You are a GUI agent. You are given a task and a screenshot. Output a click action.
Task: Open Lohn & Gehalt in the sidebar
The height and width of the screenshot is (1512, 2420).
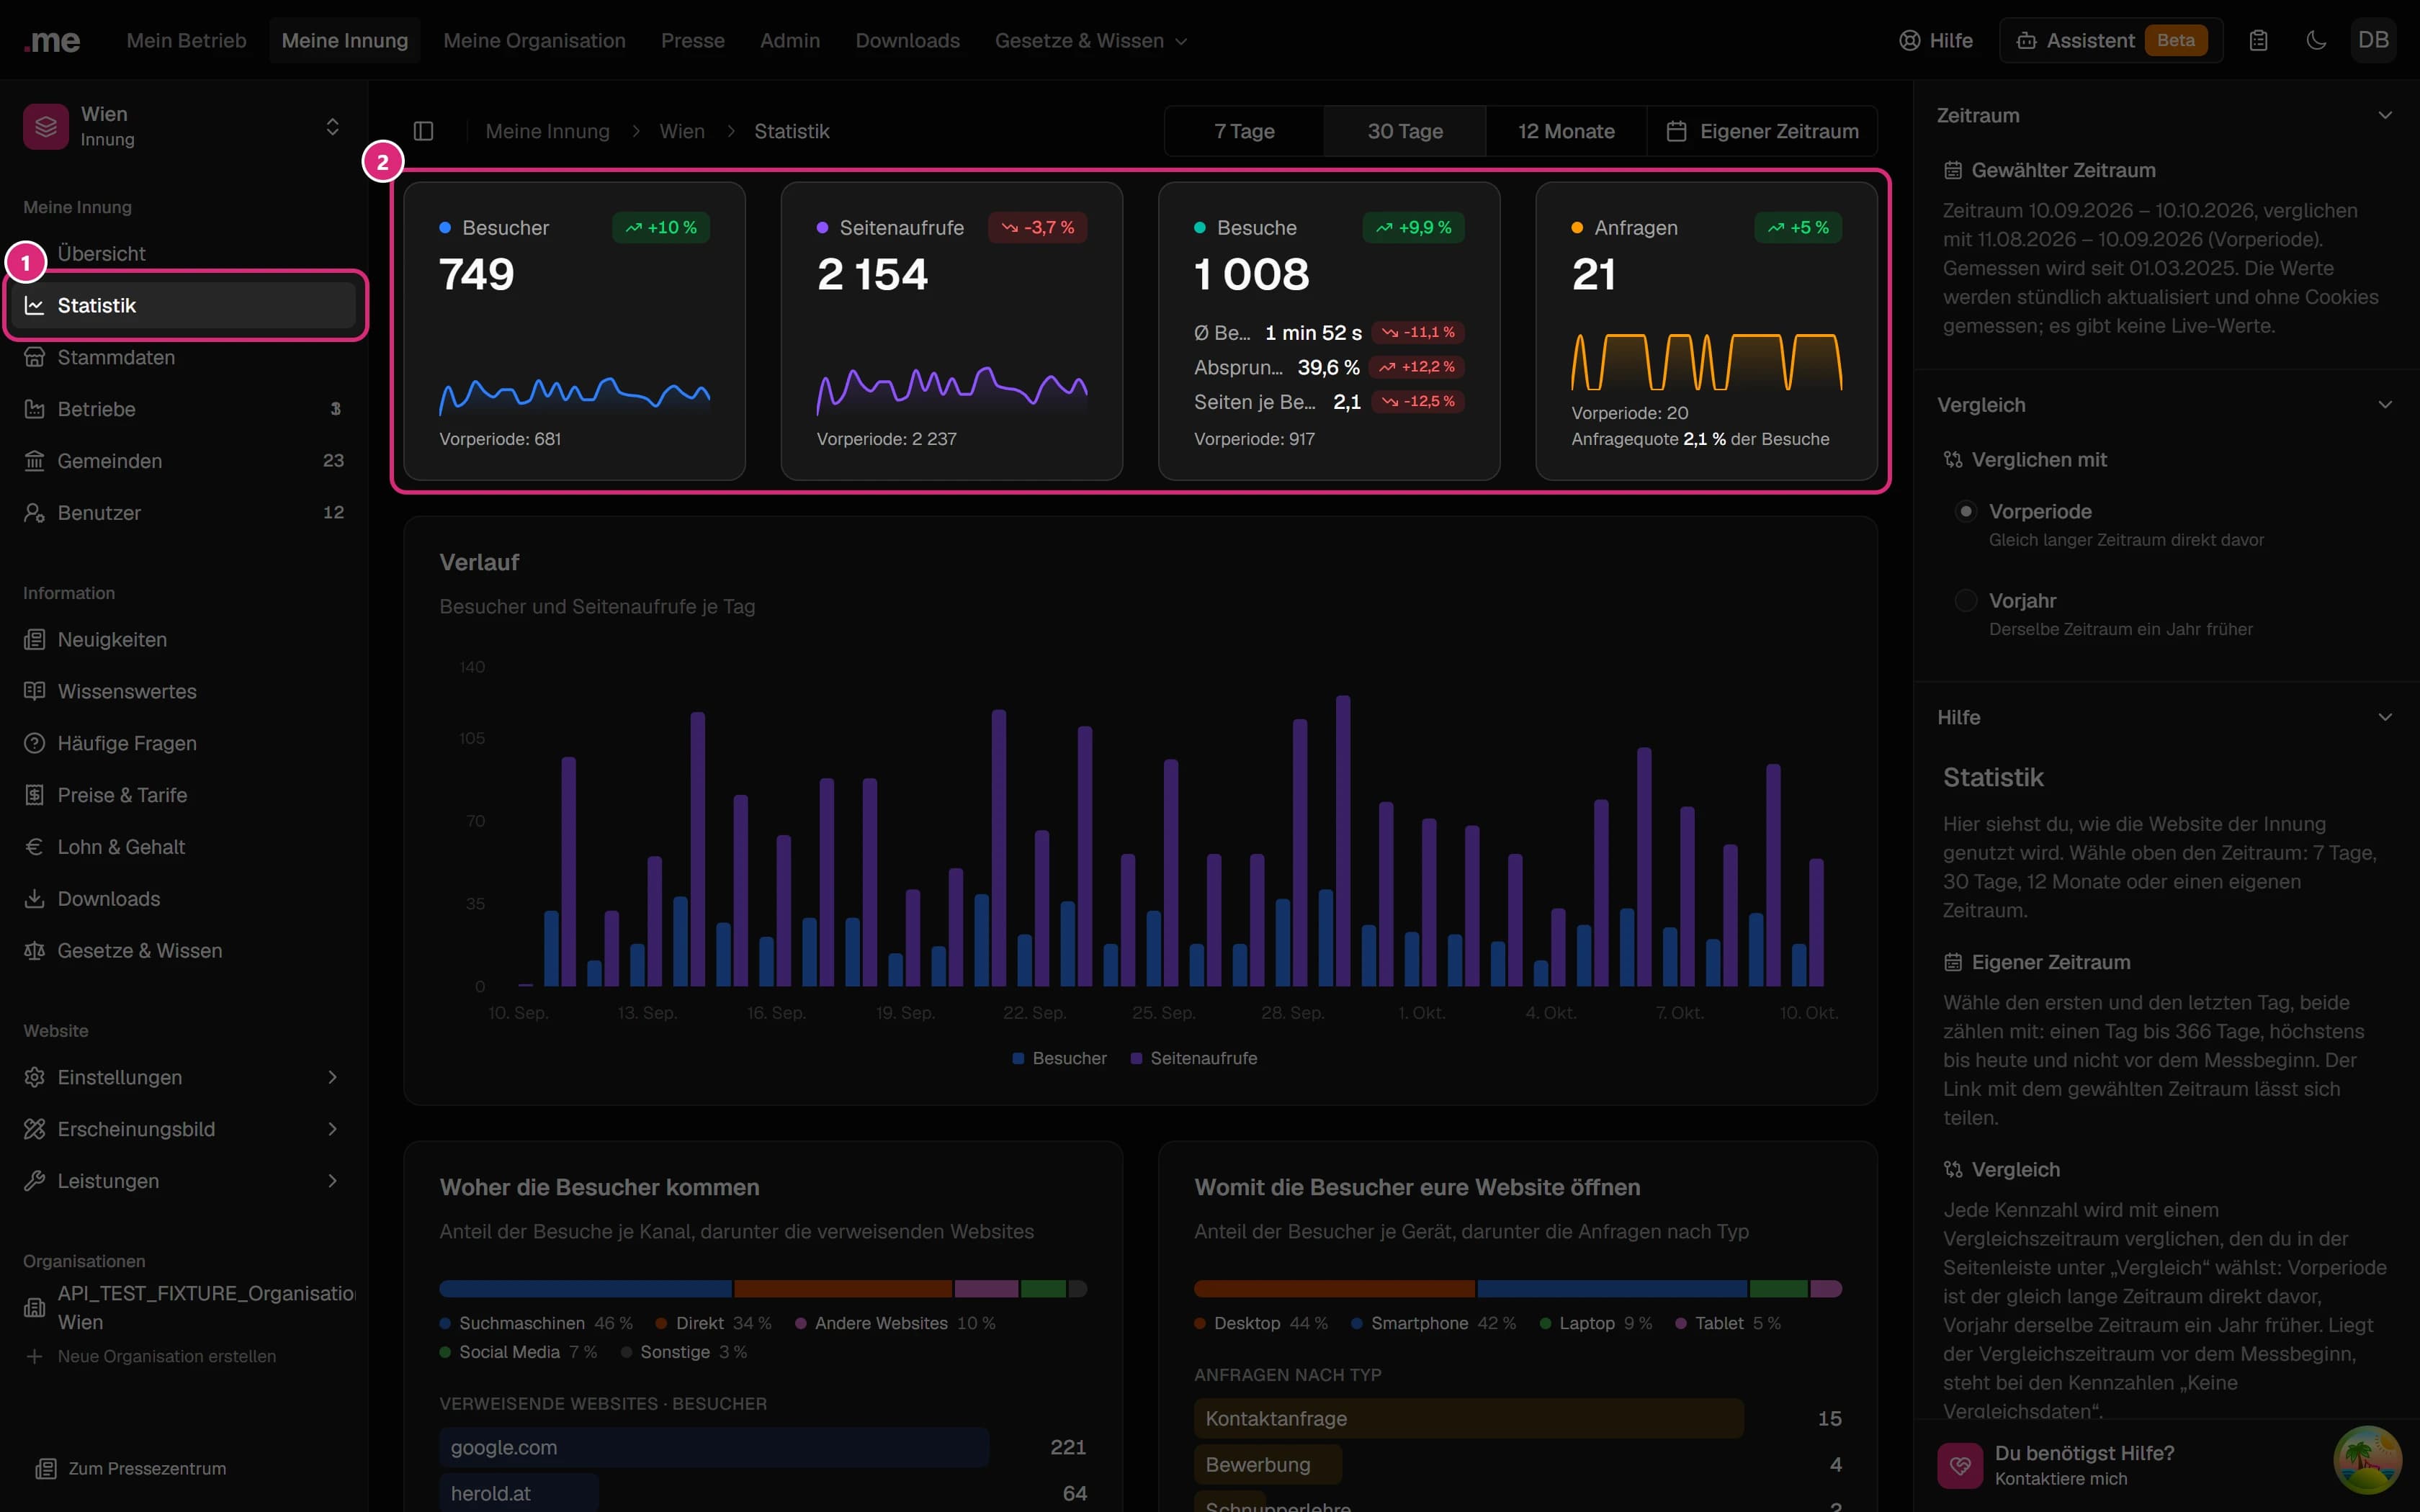185,847
